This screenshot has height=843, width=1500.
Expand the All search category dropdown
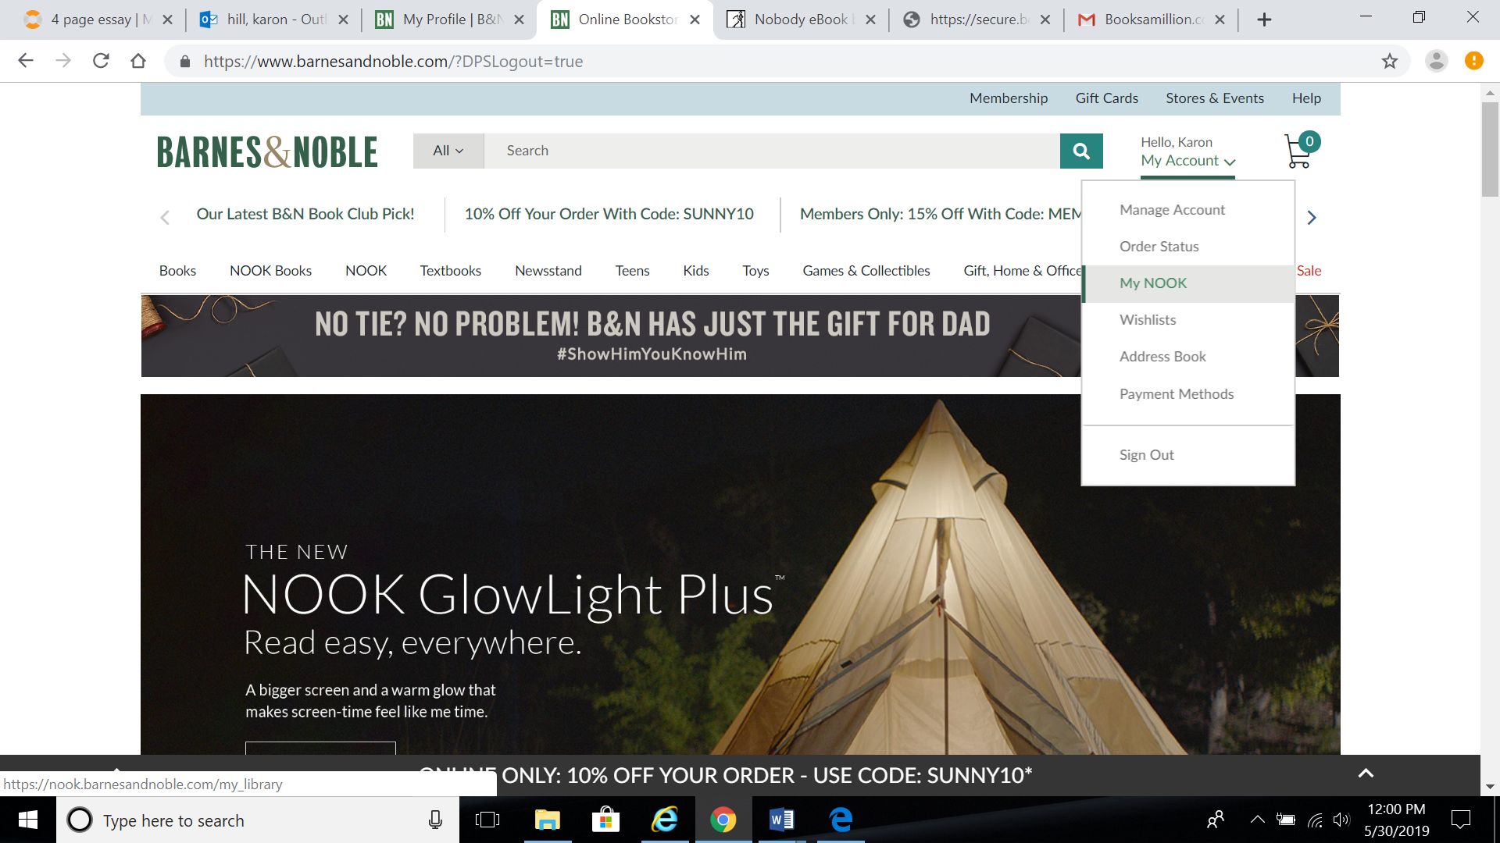448,151
